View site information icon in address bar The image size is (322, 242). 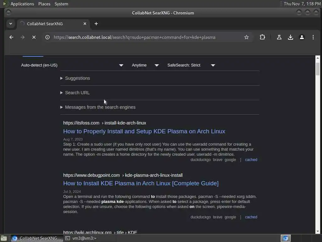(47, 37)
